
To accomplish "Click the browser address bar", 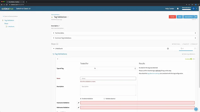I will click(x=97, y=5).
